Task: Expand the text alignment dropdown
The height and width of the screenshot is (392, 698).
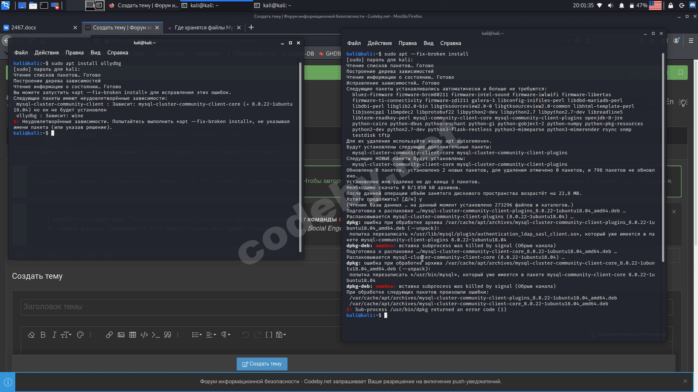Action: (211, 335)
